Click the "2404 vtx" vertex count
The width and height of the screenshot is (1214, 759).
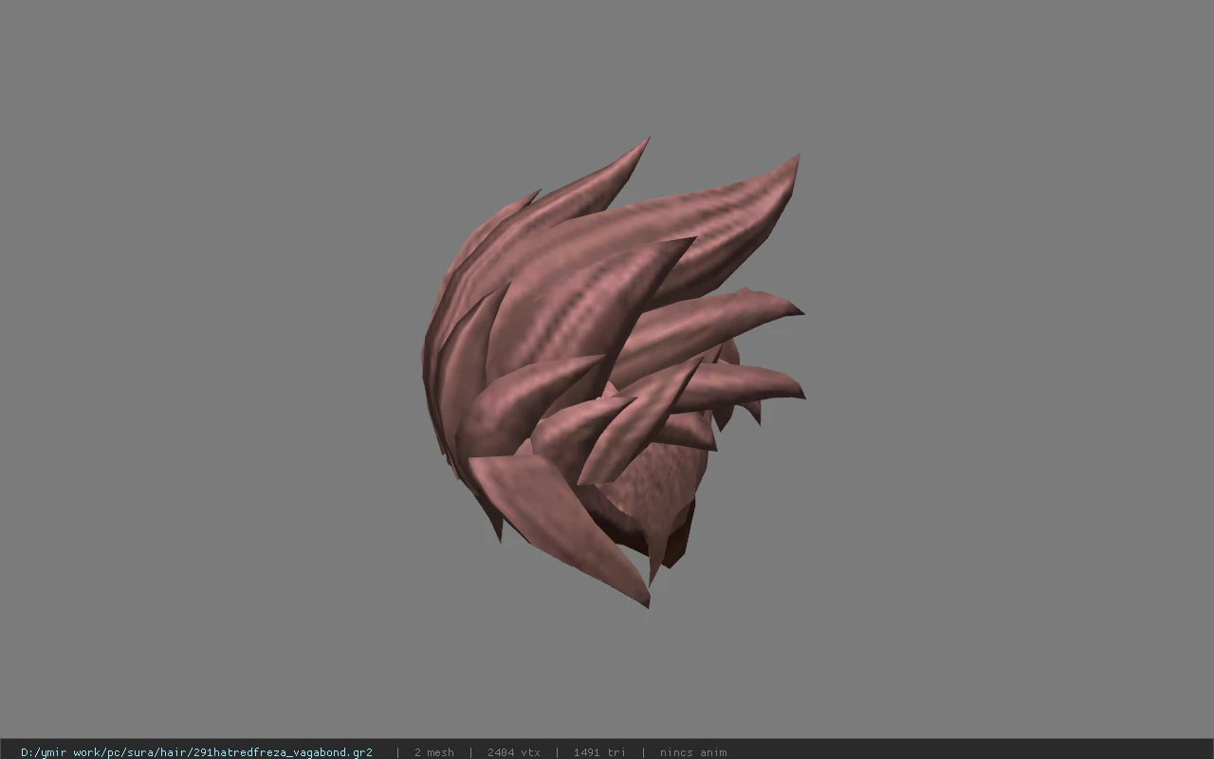coord(513,752)
